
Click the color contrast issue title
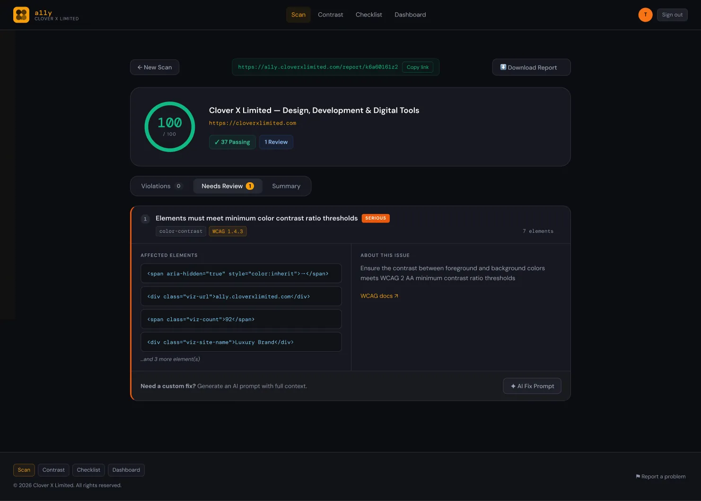click(x=256, y=218)
